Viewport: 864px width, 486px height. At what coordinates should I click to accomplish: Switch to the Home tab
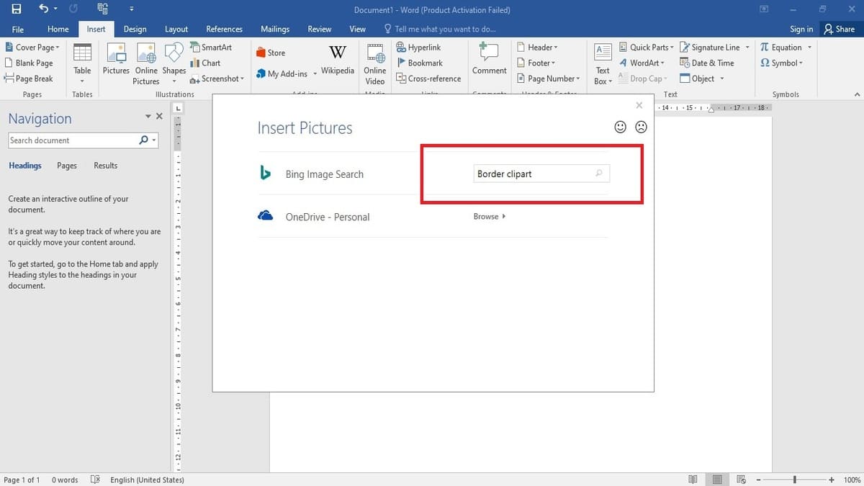click(58, 30)
